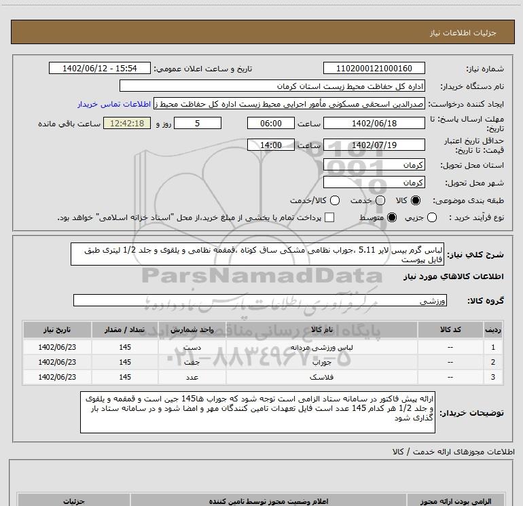Click quantity 145 in the جوراب row

(x=125, y=362)
